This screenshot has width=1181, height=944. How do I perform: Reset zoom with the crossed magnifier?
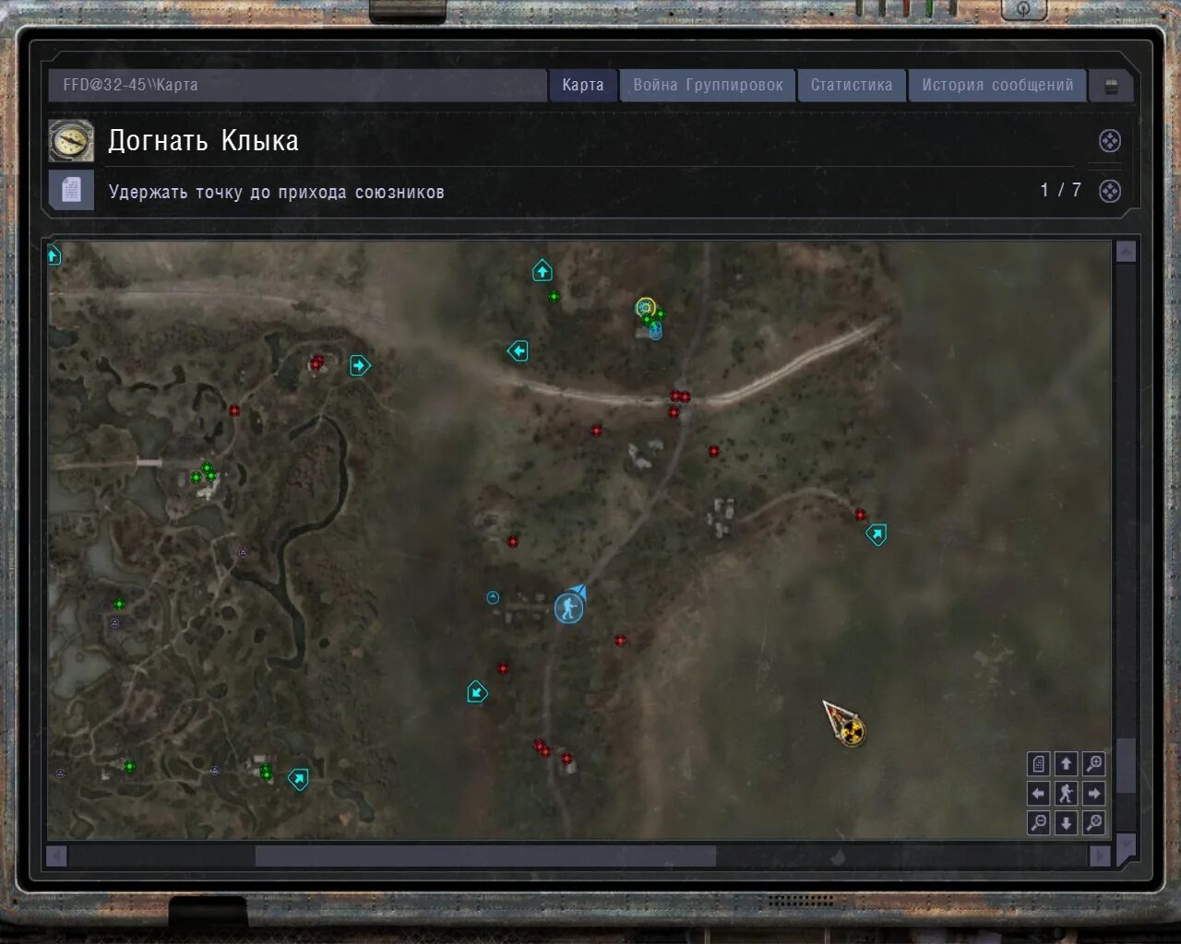[1094, 822]
